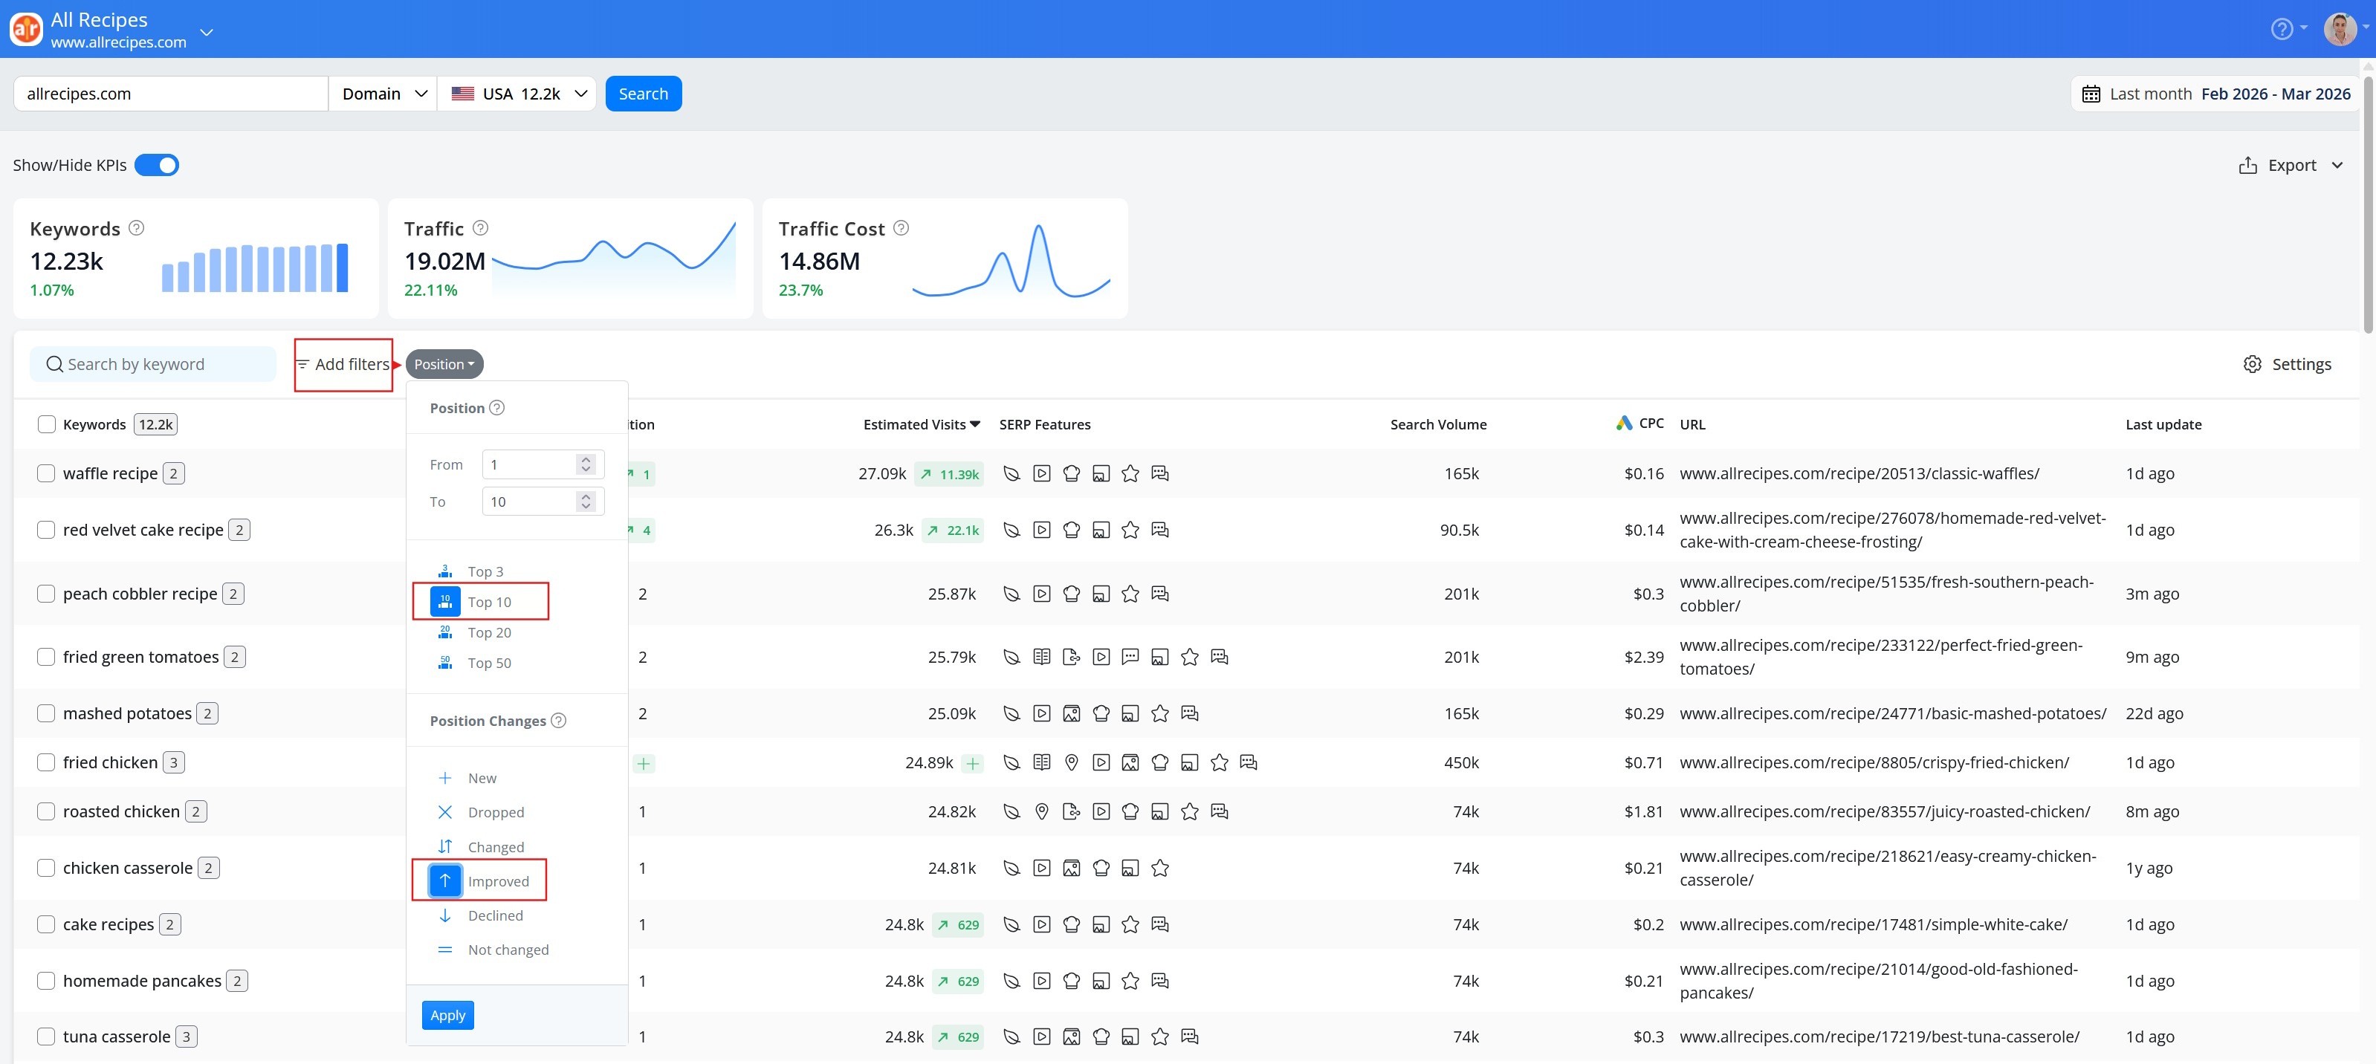Click the video SERP feature icon for waffle recipe

click(1041, 473)
